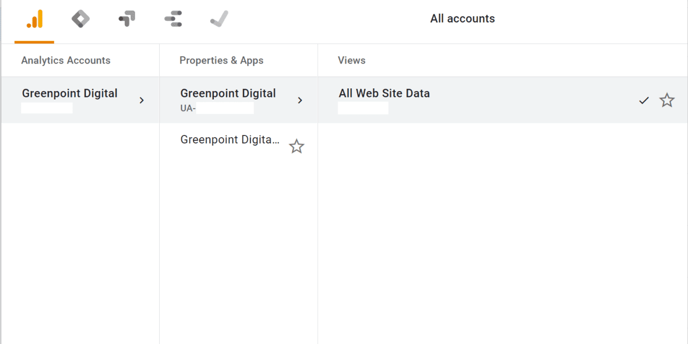The width and height of the screenshot is (688, 344).
Task: Expand Greenpoint Digital account chevron
Action: coord(141,100)
